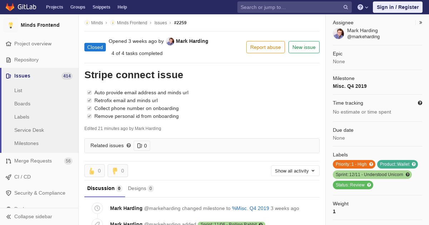Screen dimensions: 429x225
Task: Click the thumbs up reaction button
Action: 94,171
